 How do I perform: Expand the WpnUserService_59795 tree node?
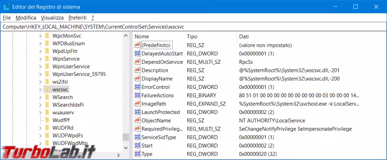click(40, 74)
